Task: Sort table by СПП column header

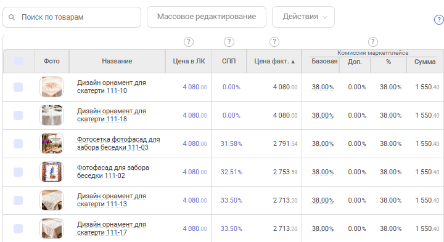Action: (229, 62)
